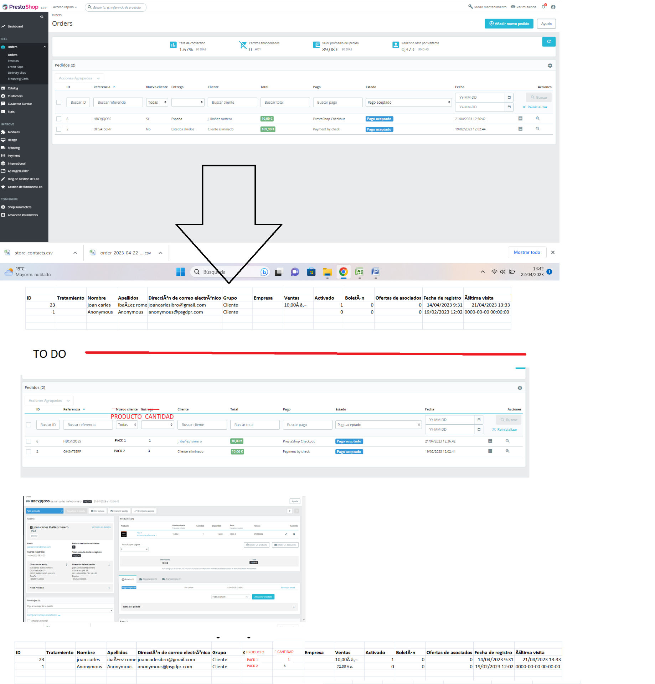
Task: Click Buscar cliente field in top filter row
Action: pyautogui.click(x=232, y=102)
